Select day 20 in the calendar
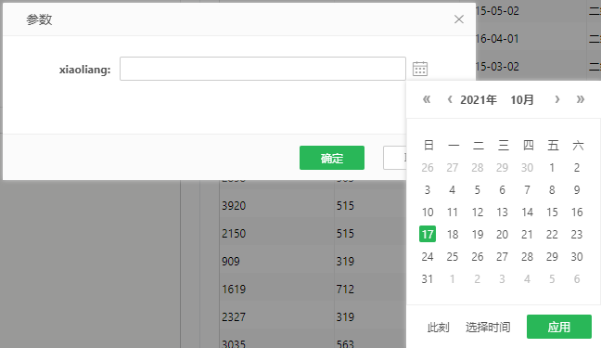The image size is (601, 348). (502, 235)
